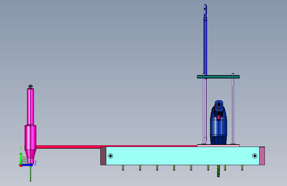
Task: Select the thin needle below magenta tool
Action: (x=30, y=172)
